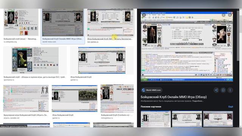Viewport: 242px width, 136px height.
Task: Open more options menu in preview panel
Action: click(x=230, y=90)
